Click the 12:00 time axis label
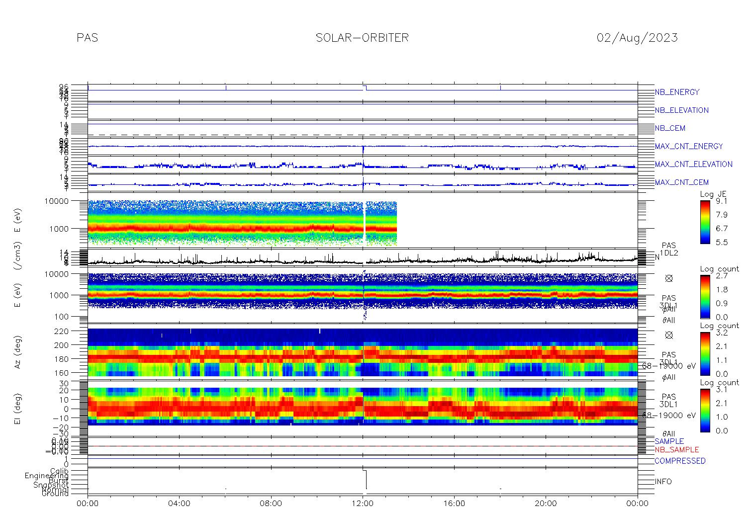 pyautogui.click(x=363, y=503)
